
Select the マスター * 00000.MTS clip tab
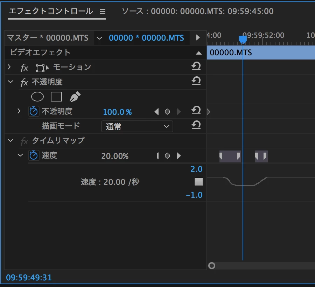(x=48, y=38)
